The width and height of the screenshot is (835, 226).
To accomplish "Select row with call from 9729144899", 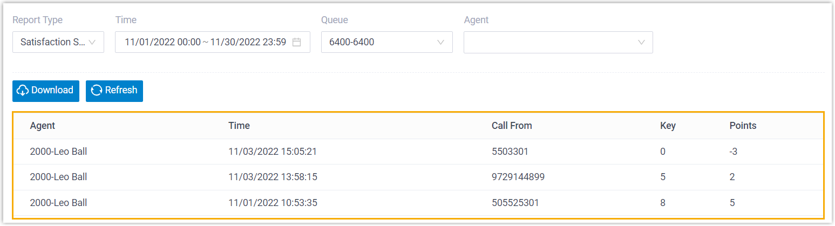I will click(x=518, y=177).
